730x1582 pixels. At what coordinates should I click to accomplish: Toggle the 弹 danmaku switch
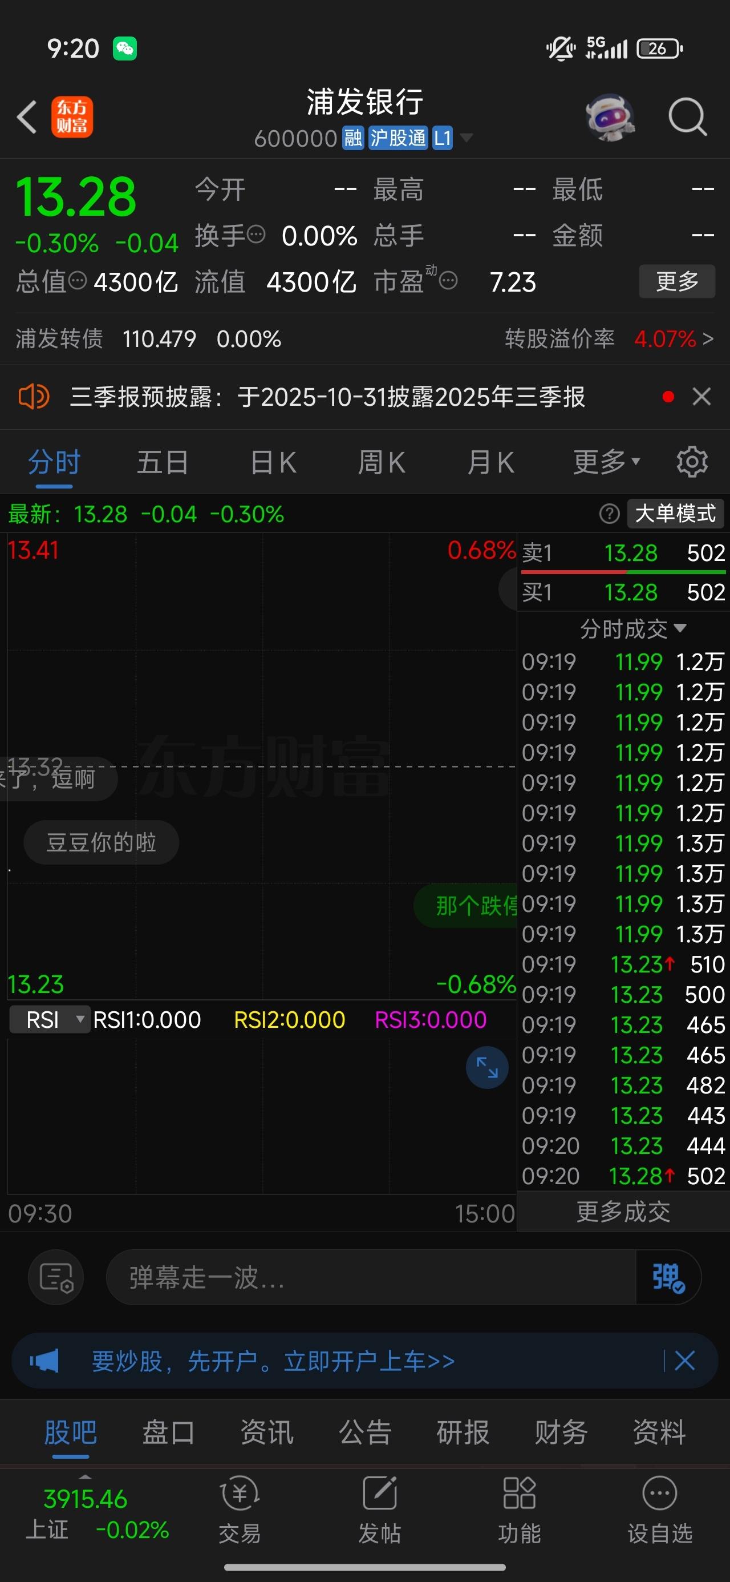(668, 1277)
